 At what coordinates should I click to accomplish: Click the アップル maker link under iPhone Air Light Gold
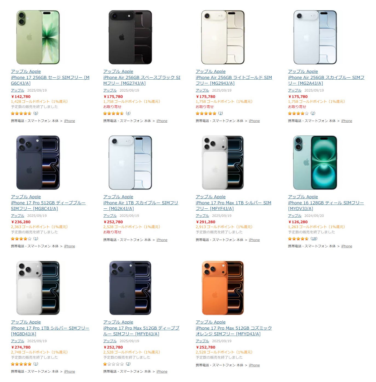tap(202, 90)
